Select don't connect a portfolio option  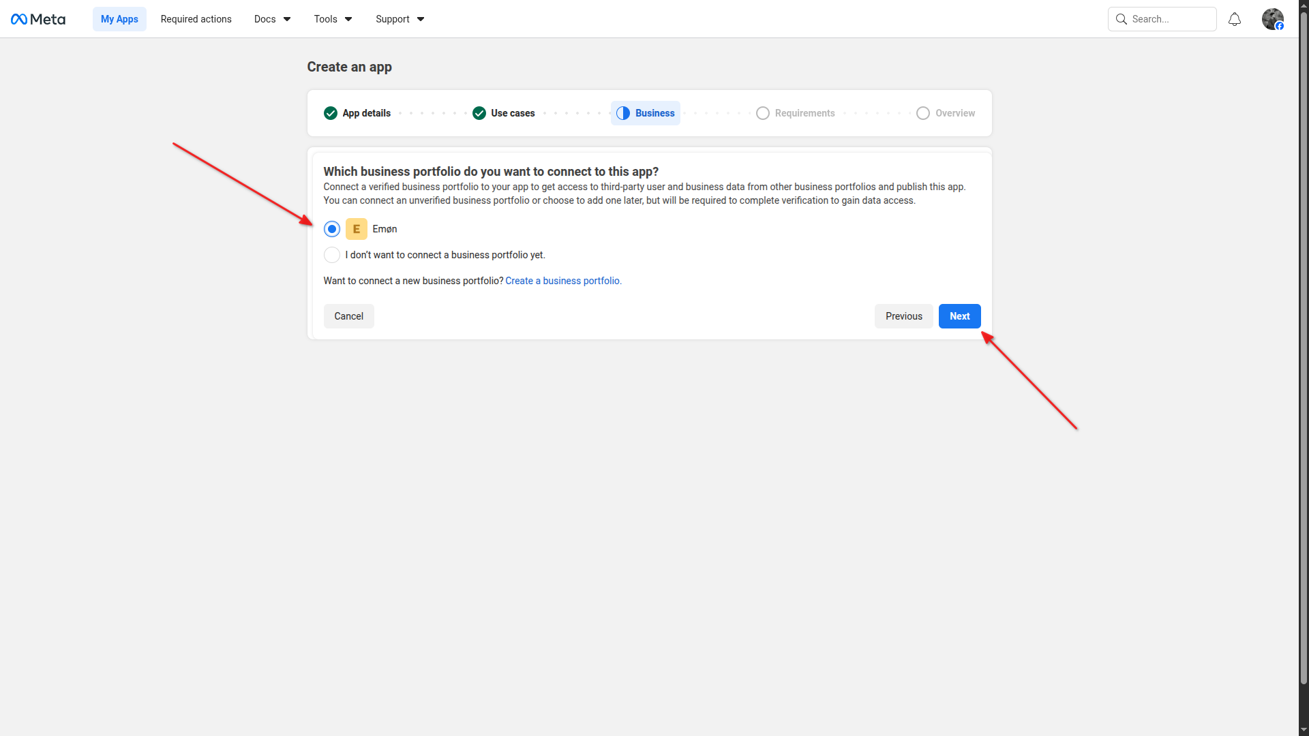click(332, 255)
